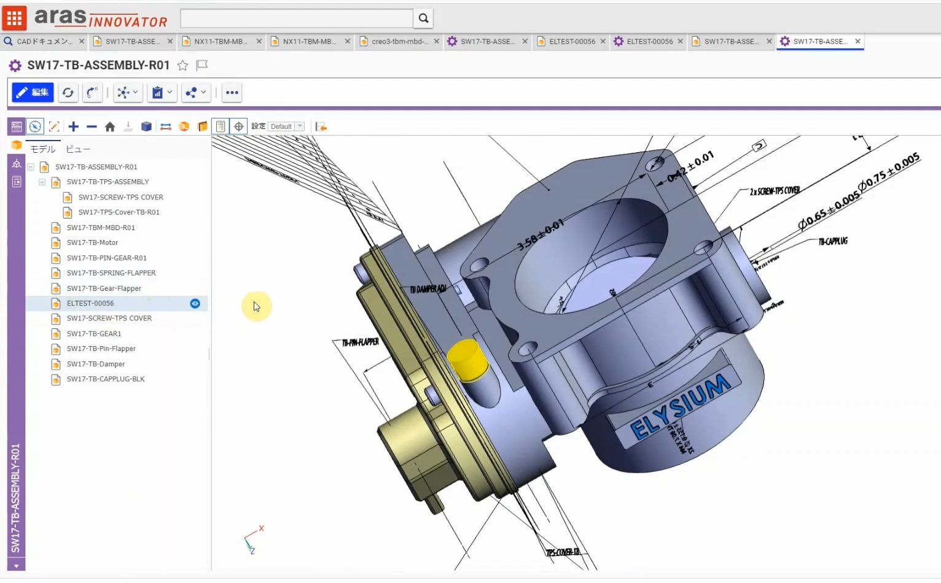Viewport: 941px width, 583px height.
Task: Click the 編集 edit button
Action: click(x=33, y=93)
